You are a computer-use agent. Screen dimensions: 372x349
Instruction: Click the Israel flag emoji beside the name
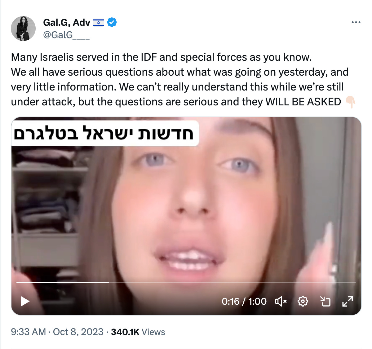click(99, 23)
